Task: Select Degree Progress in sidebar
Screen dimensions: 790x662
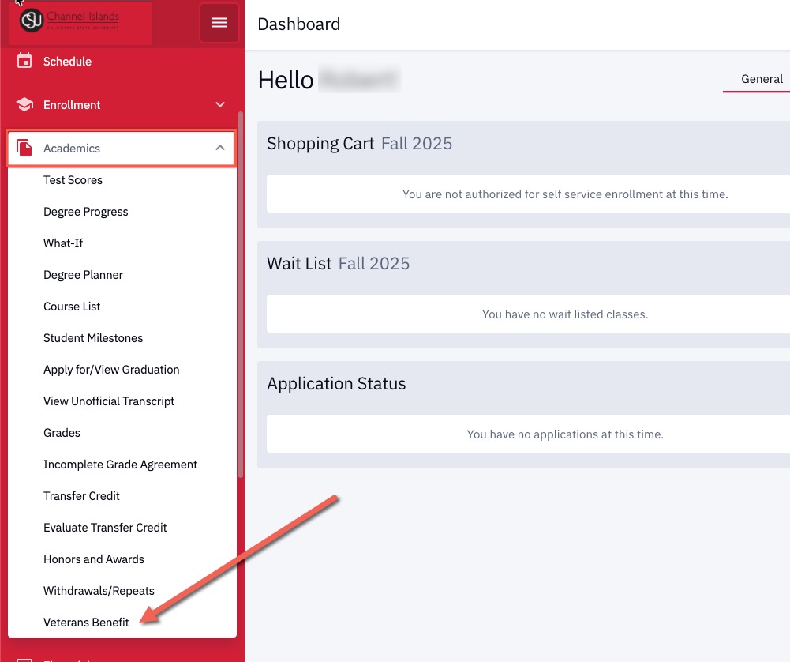Action: pyautogui.click(x=85, y=212)
